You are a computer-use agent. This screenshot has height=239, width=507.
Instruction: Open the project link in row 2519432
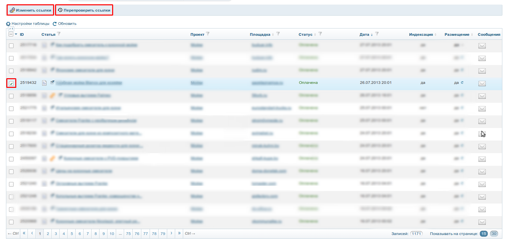pos(197,83)
